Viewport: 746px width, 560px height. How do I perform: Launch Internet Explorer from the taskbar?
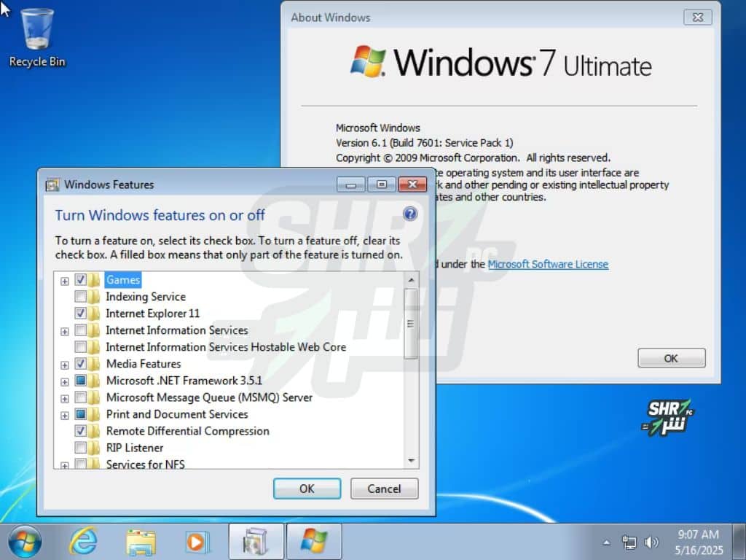point(83,542)
